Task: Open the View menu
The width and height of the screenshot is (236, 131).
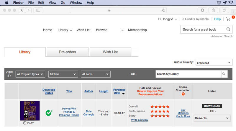Action: click(53, 3)
